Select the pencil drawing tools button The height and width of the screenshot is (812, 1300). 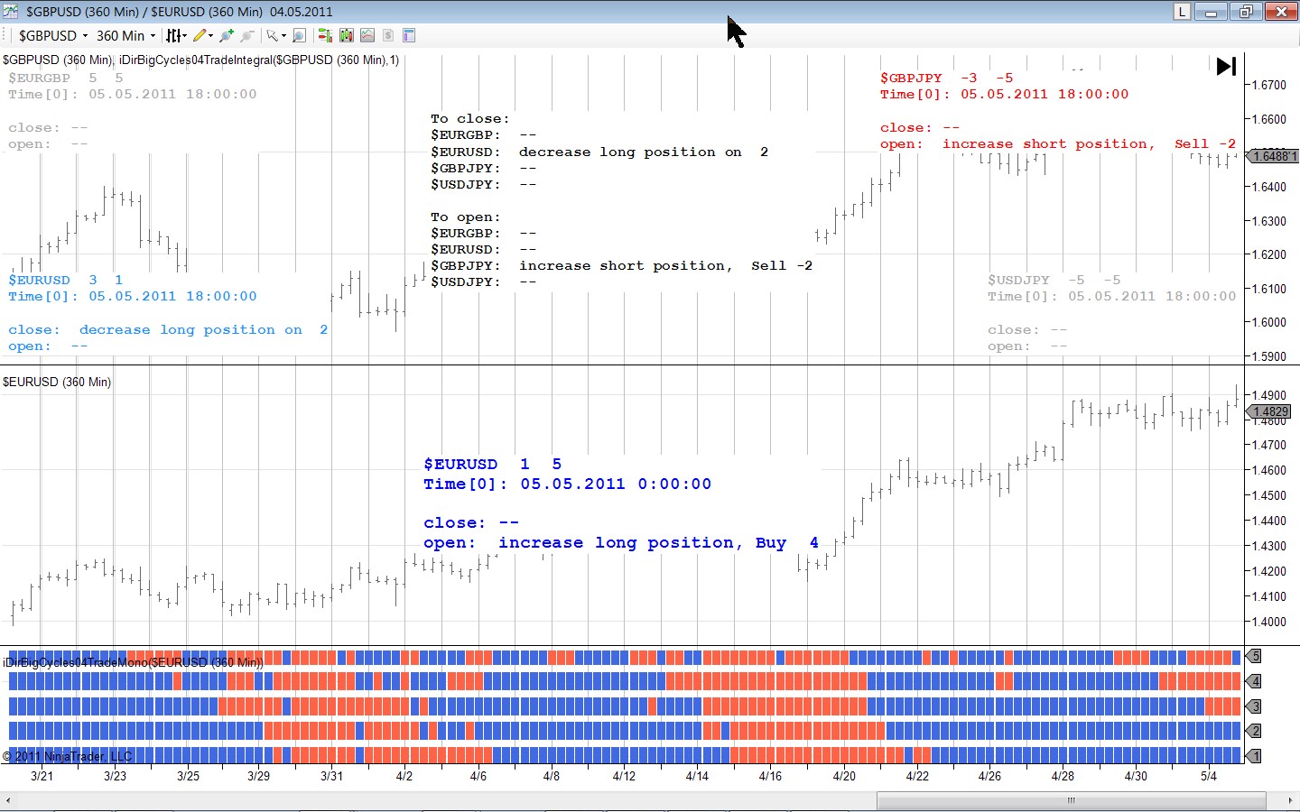click(x=200, y=36)
